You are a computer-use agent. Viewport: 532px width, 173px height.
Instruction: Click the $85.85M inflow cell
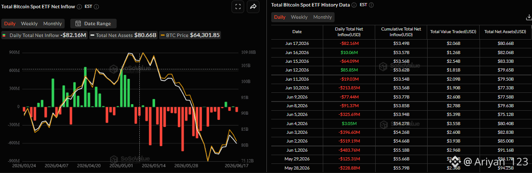point(349,70)
